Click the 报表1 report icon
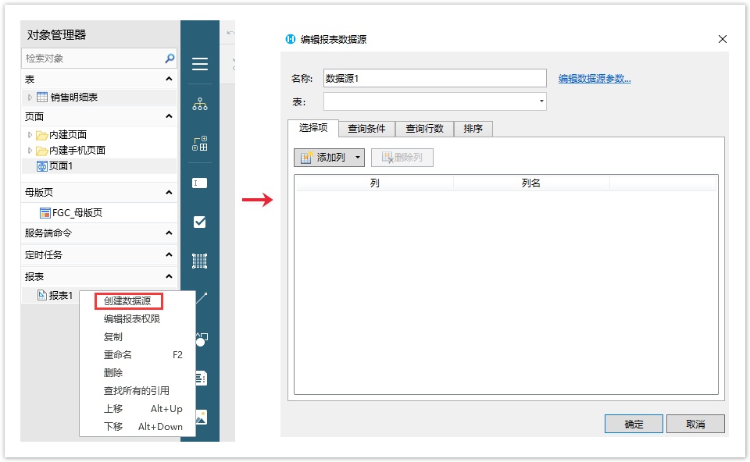Image resolution: width=750 pixels, height=462 pixels. tap(42, 295)
